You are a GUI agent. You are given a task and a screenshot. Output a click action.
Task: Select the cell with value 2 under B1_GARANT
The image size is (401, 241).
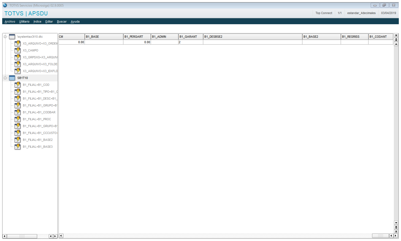click(x=191, y=42)
